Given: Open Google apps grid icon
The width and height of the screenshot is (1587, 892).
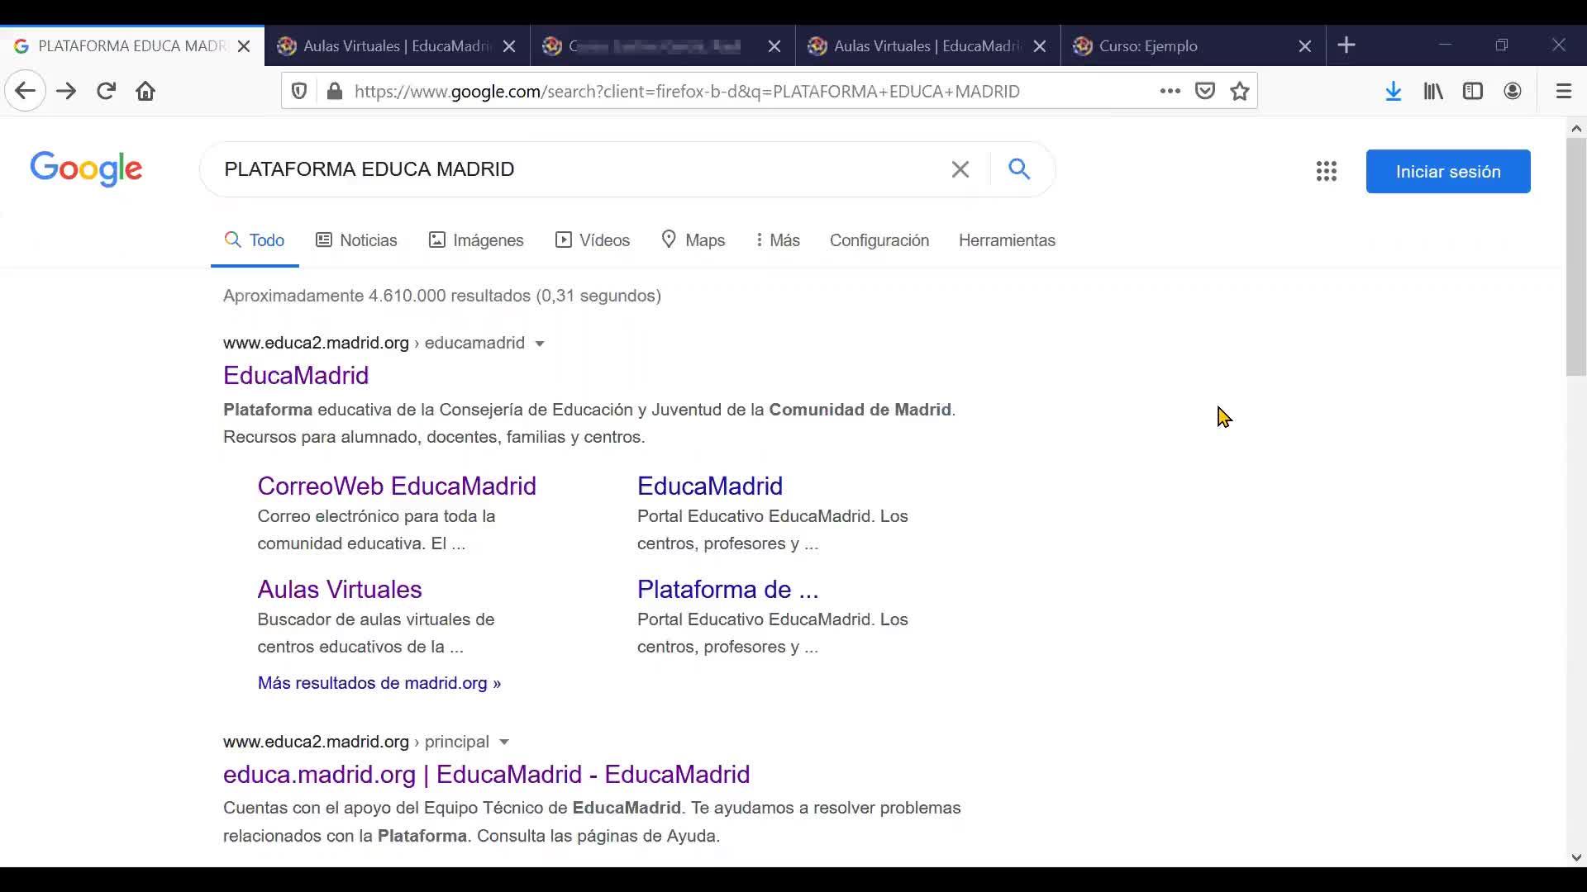Looking at the screenshot, I should [1327, 171].
